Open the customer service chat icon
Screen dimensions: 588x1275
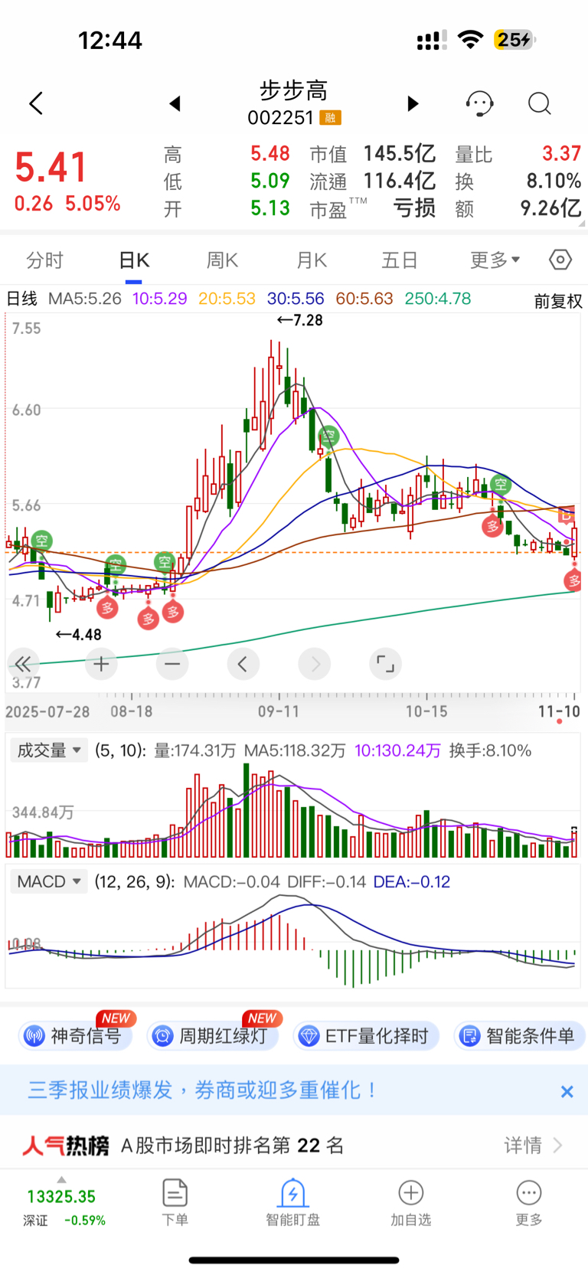(480, 103)
